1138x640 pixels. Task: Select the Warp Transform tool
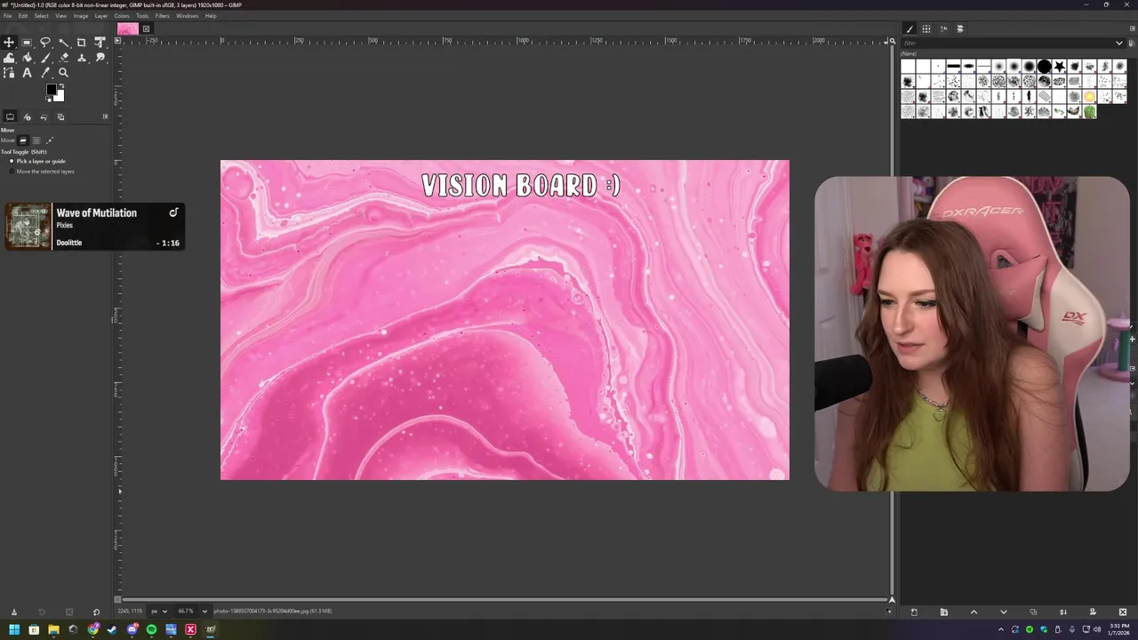[x=9, y=58]
